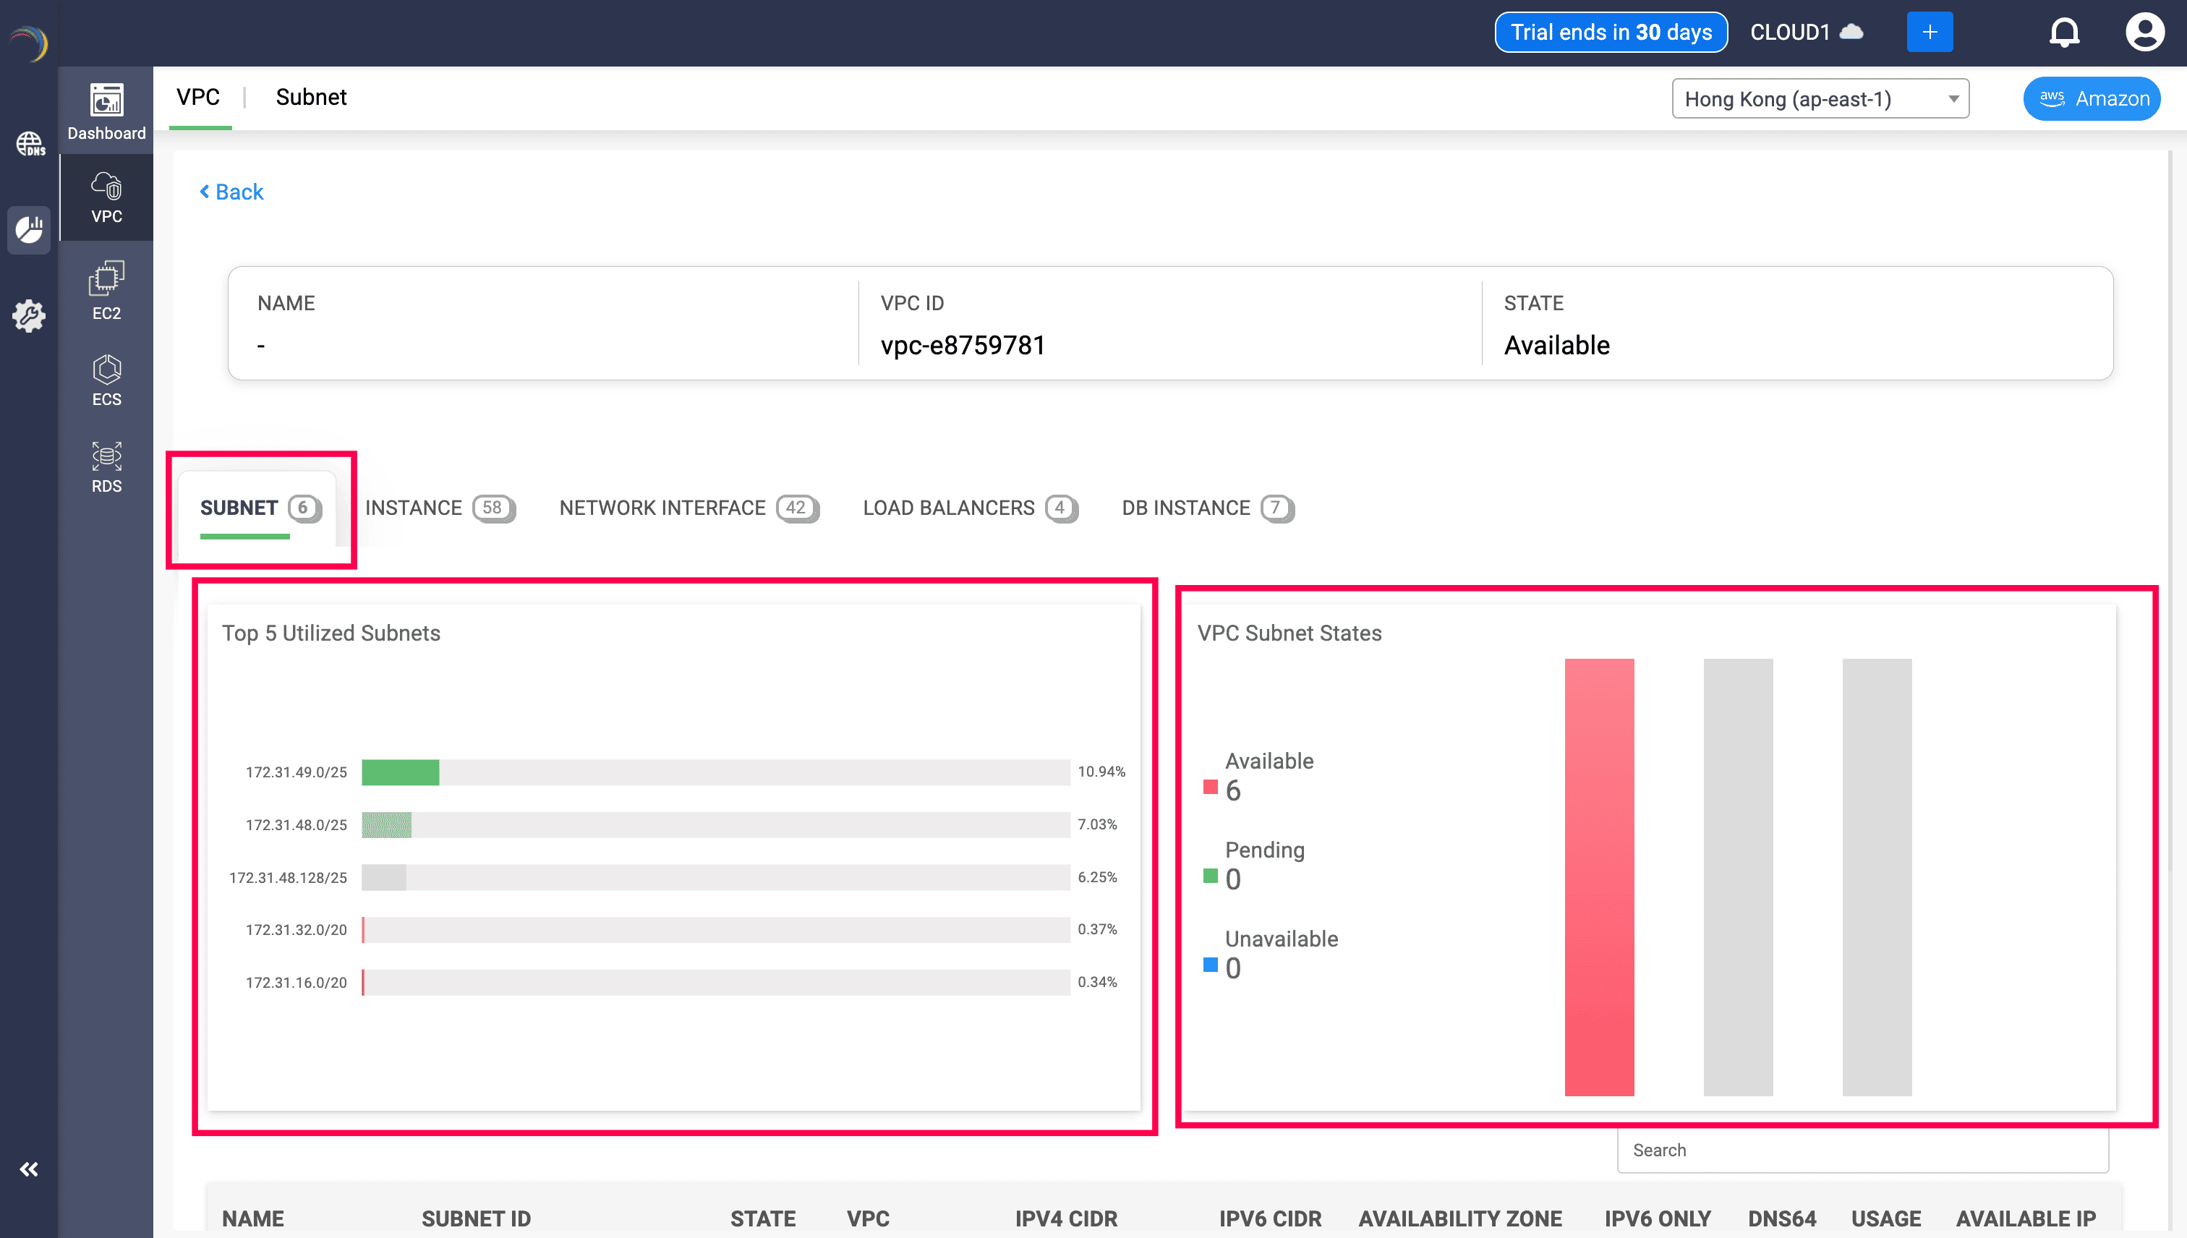Collapse the sidebar with the double-chevron
Viewport: 2187px width, 1238px height.
point(29,1169)
